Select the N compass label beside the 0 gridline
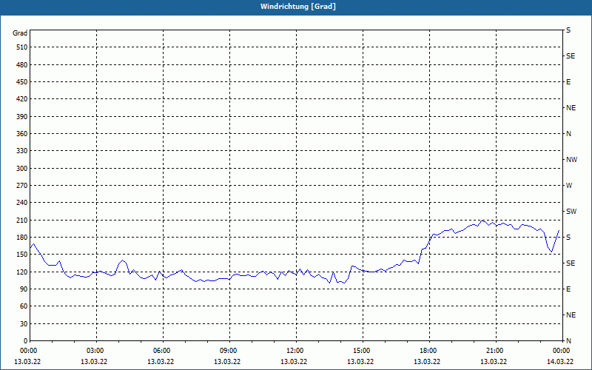The image size is (592, 370). 569,341
